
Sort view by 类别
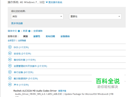(25, 36)
